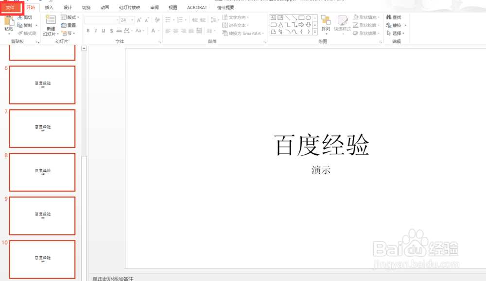Screen dimensions: 486x281
Task: Click the Clear Formatting eraser icon
Action: coord(157,20)
